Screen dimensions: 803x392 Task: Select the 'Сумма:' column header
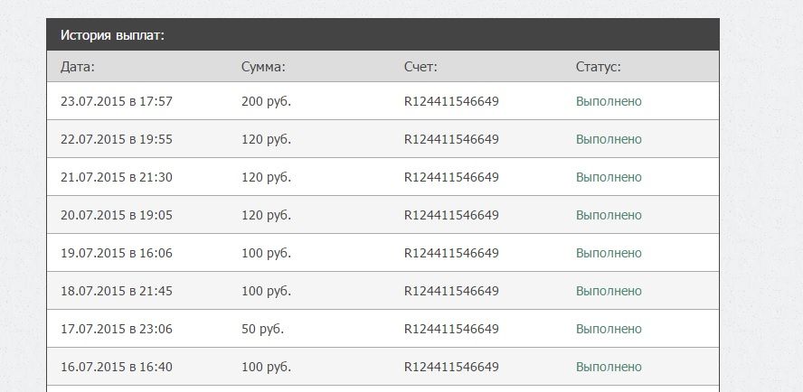click(263, 67)
